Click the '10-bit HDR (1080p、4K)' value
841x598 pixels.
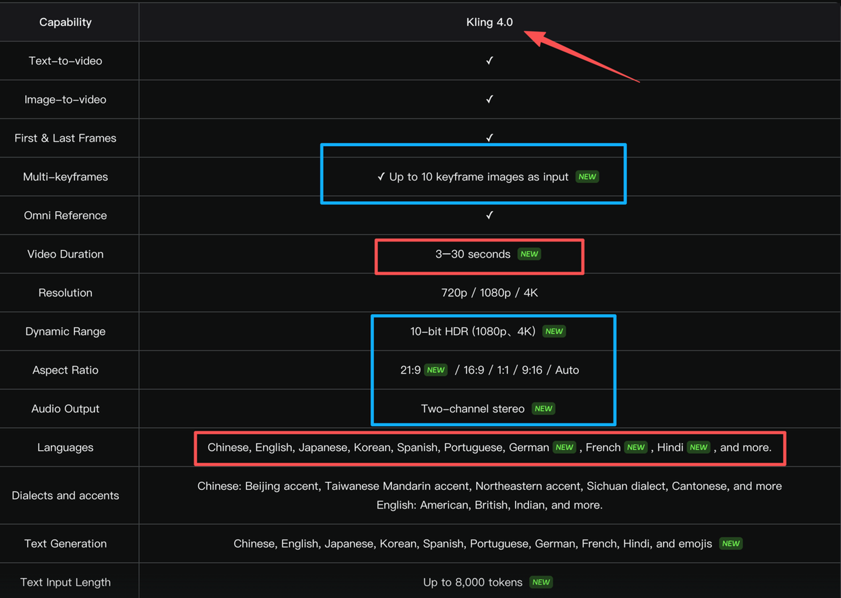tap(473, 332)
